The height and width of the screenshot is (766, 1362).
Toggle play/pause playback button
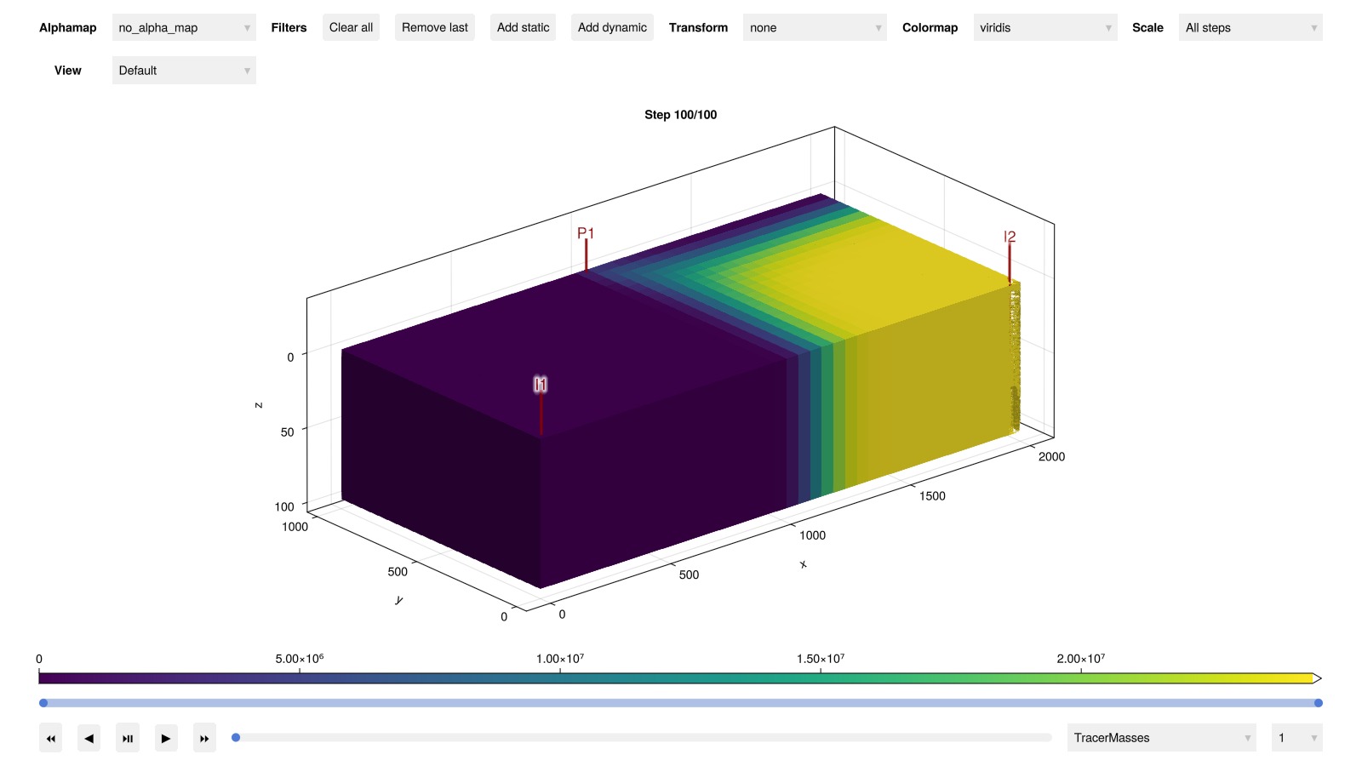tap(128, 738)
